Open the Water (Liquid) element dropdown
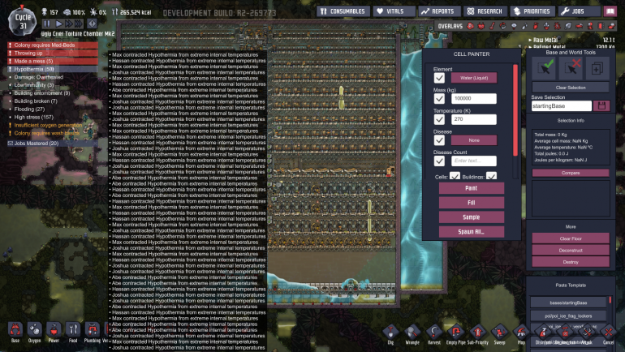The height and width of the screenshot is (352, 625). [x=473, y=78]
